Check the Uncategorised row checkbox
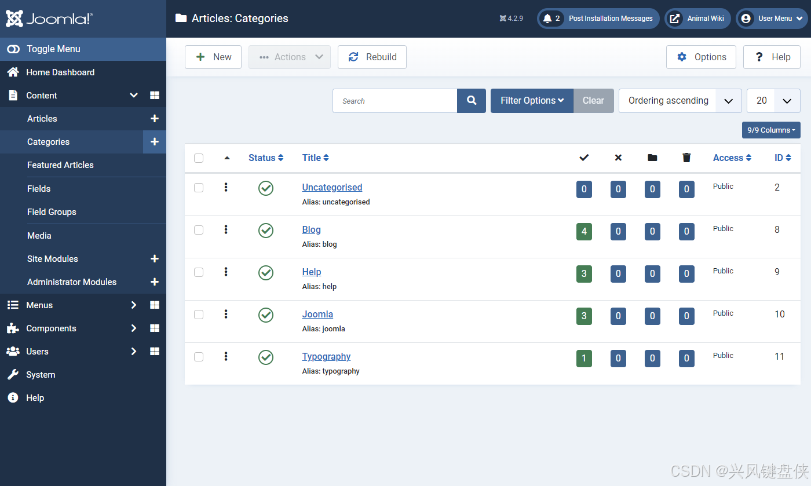Image resolution: width=811 pixels, height=486 pixels. [199, 188]
